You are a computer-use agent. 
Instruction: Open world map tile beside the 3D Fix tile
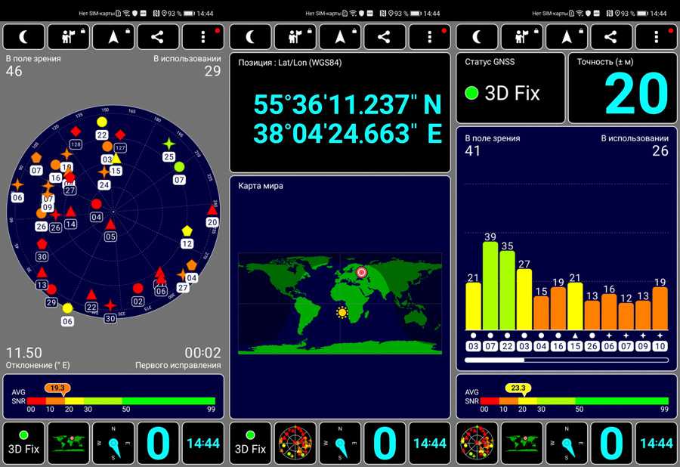[69, 443]
